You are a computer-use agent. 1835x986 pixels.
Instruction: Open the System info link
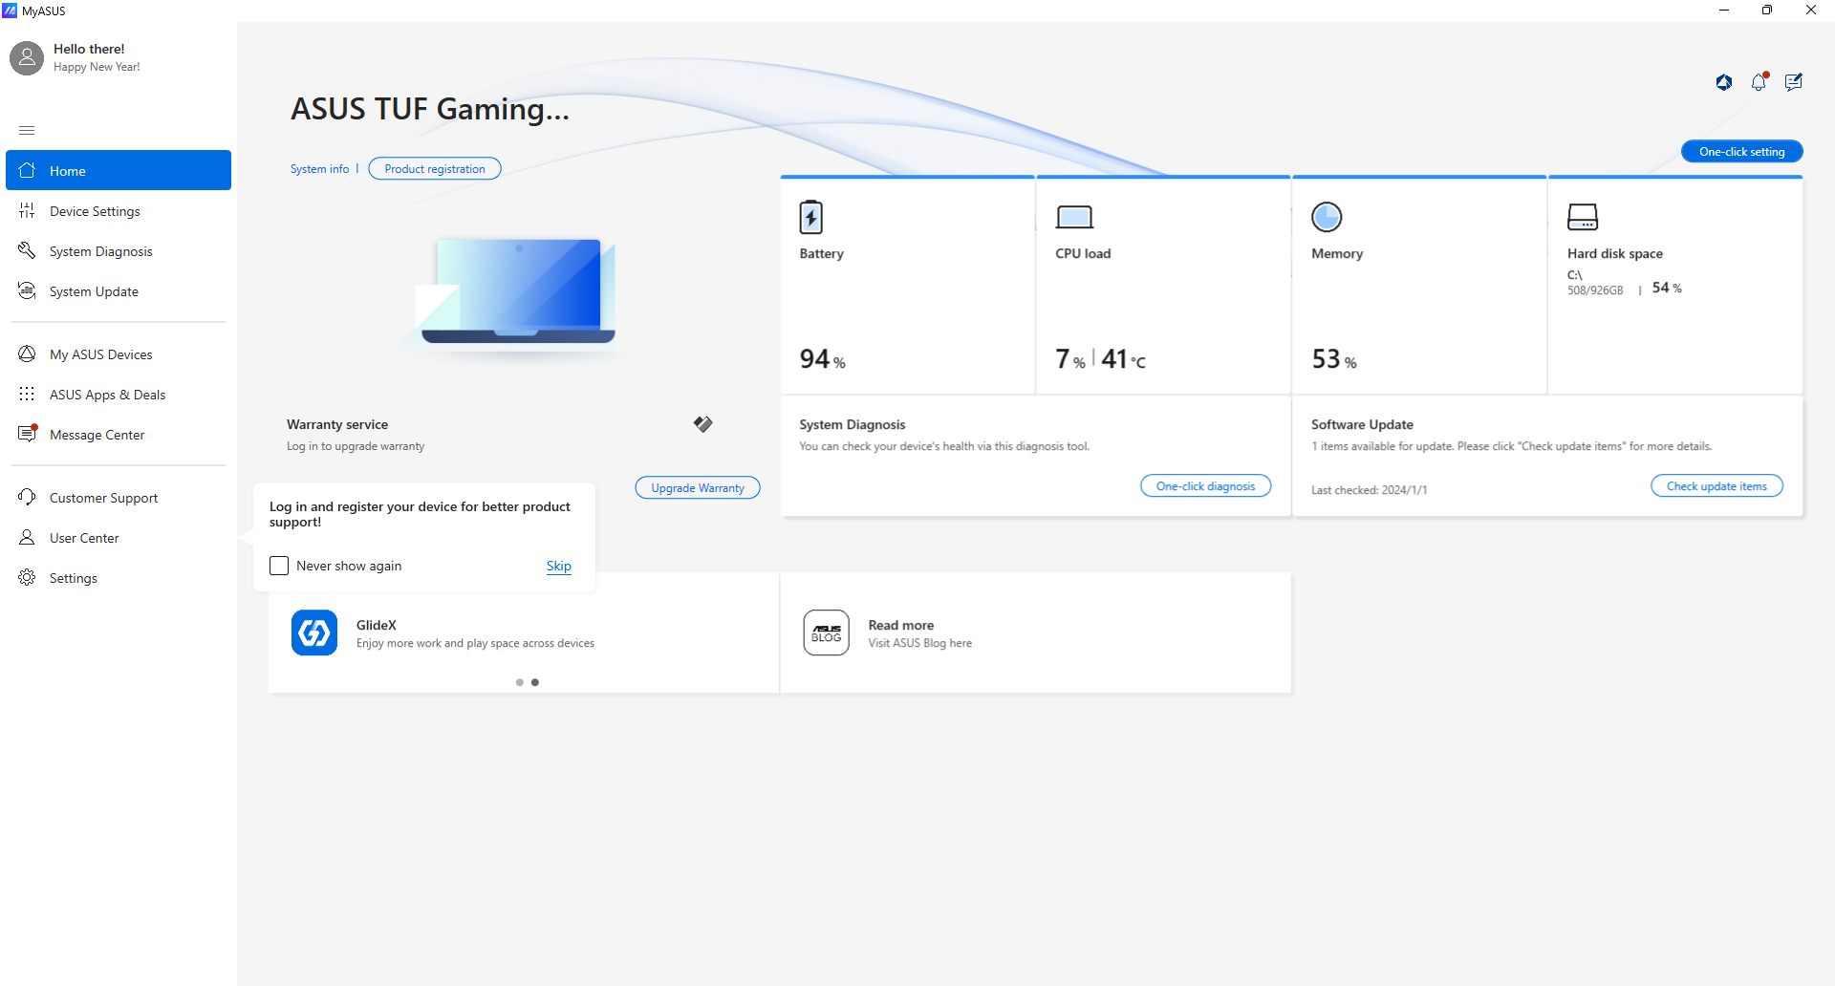point(319,168)
